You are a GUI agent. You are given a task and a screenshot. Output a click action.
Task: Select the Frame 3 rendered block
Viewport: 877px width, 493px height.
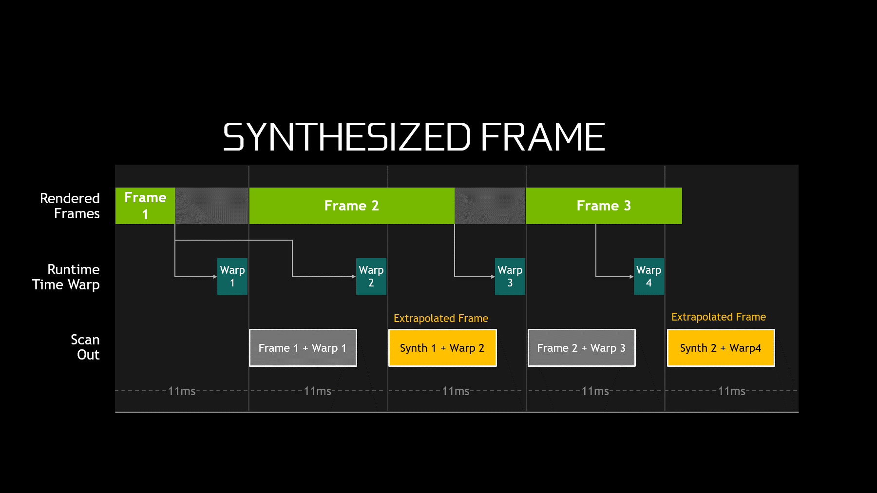pyautogui.click(x=604, y=206)
